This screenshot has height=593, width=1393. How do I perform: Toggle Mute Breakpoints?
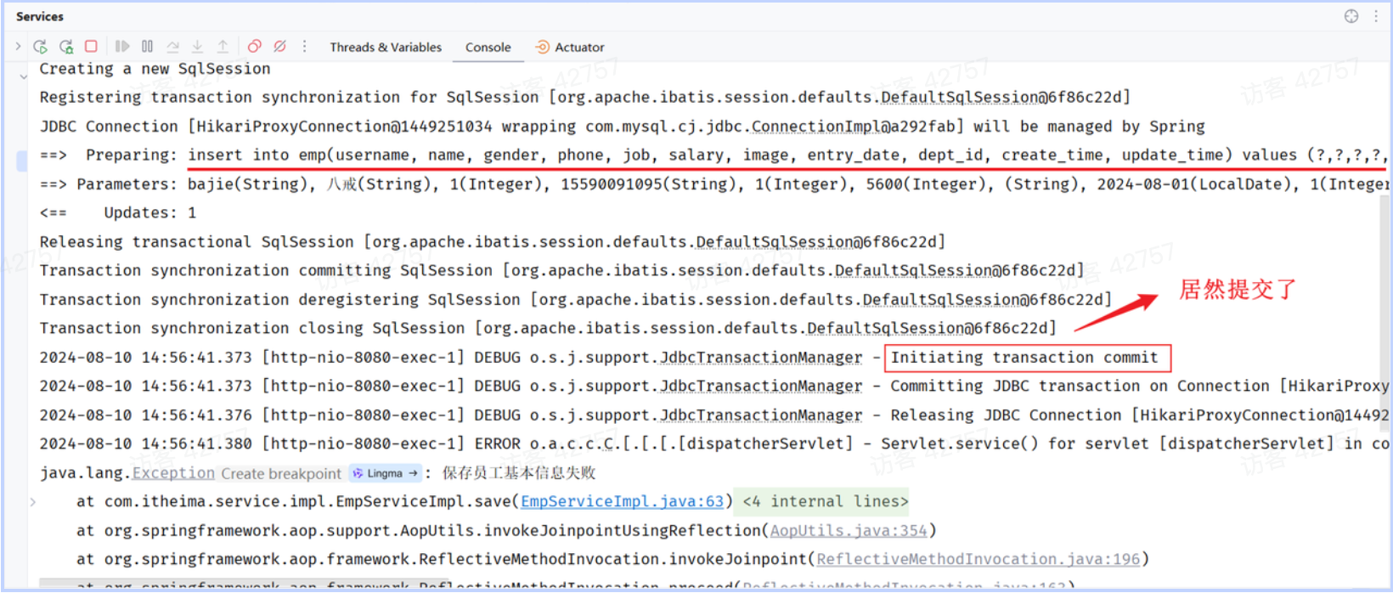[x=279, y=47]
